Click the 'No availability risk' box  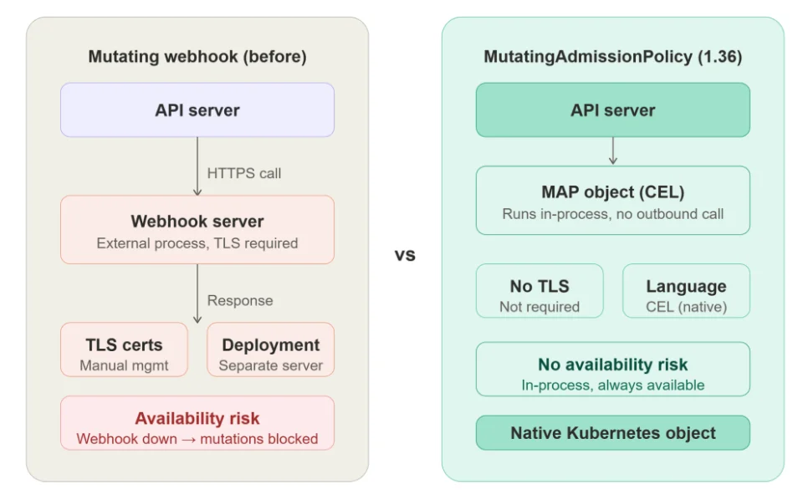point(613,370)
